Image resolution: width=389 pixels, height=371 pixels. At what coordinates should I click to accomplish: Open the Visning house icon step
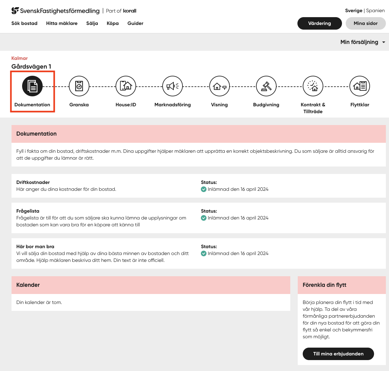click(x=220, y=86)
